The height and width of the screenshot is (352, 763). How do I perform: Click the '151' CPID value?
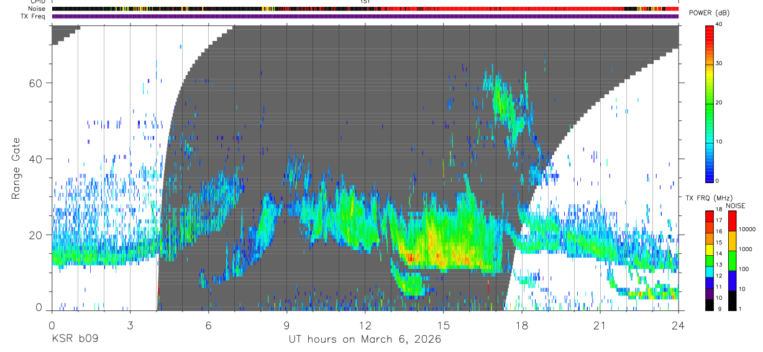(x=365, y=2)
